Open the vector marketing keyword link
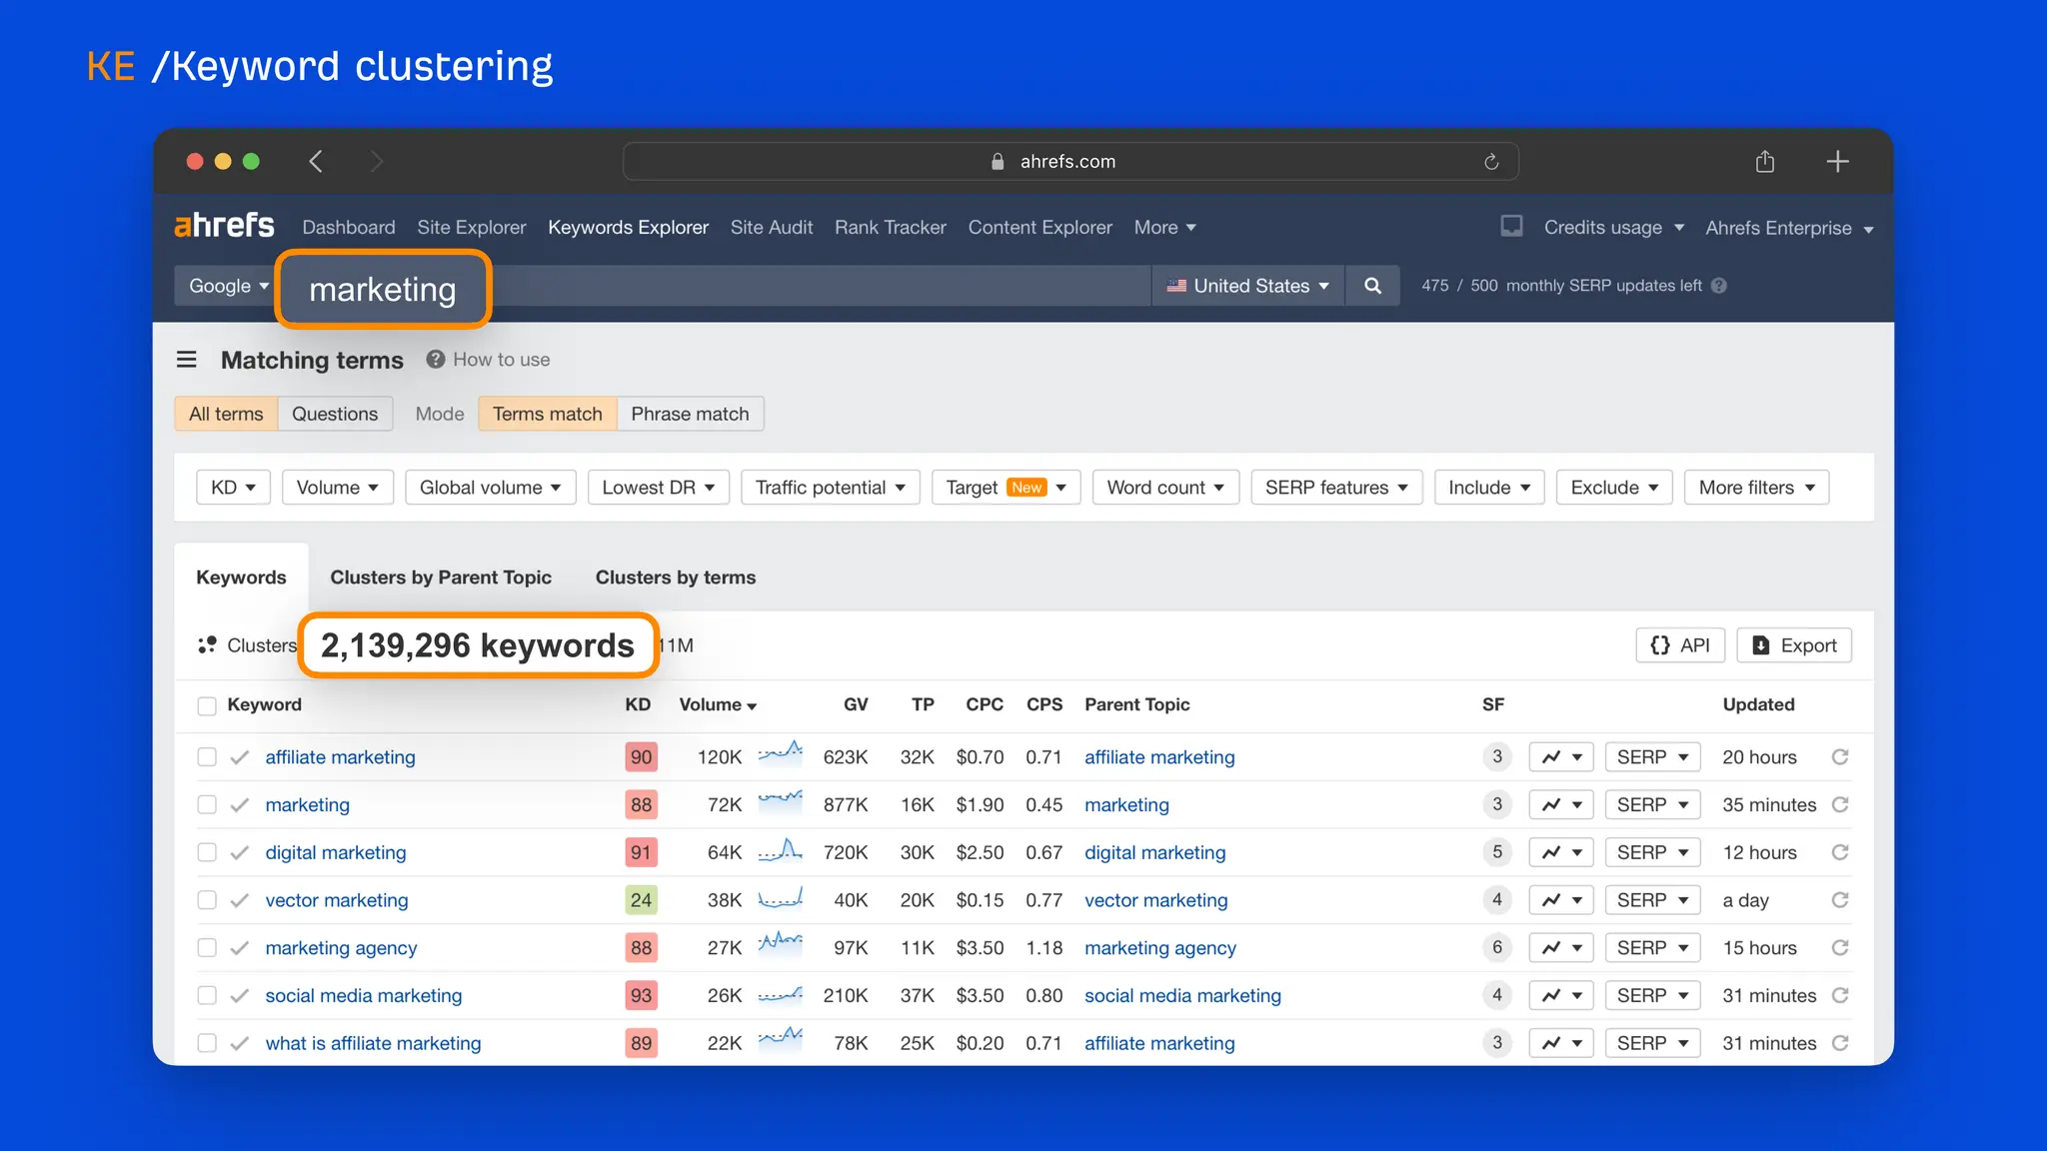Screen dimensions: 2047x1151 pos(337,900)
